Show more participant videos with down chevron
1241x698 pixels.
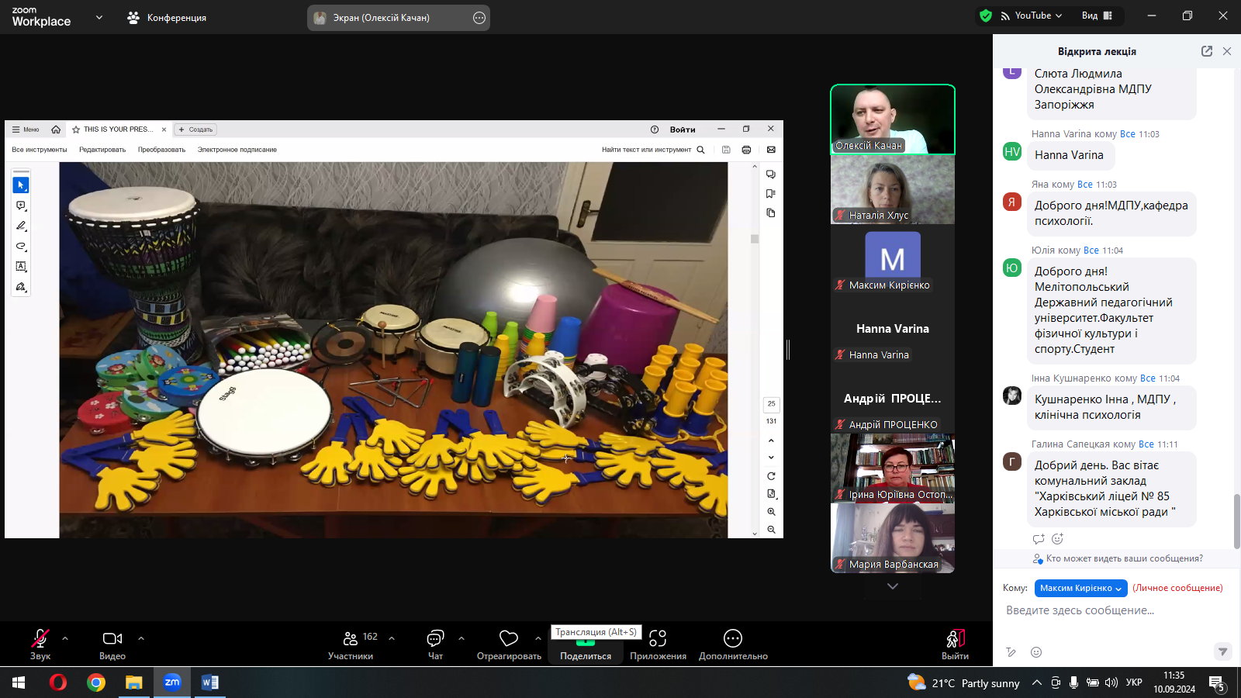point(893,586)
